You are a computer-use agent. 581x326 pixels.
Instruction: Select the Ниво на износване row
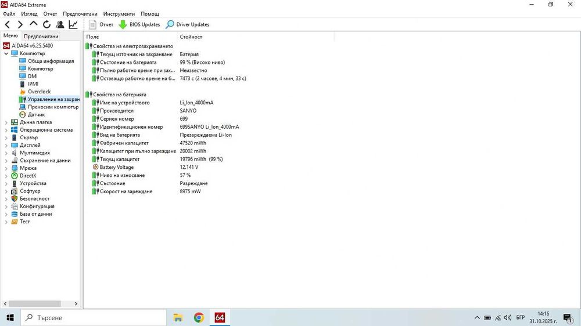142,175
